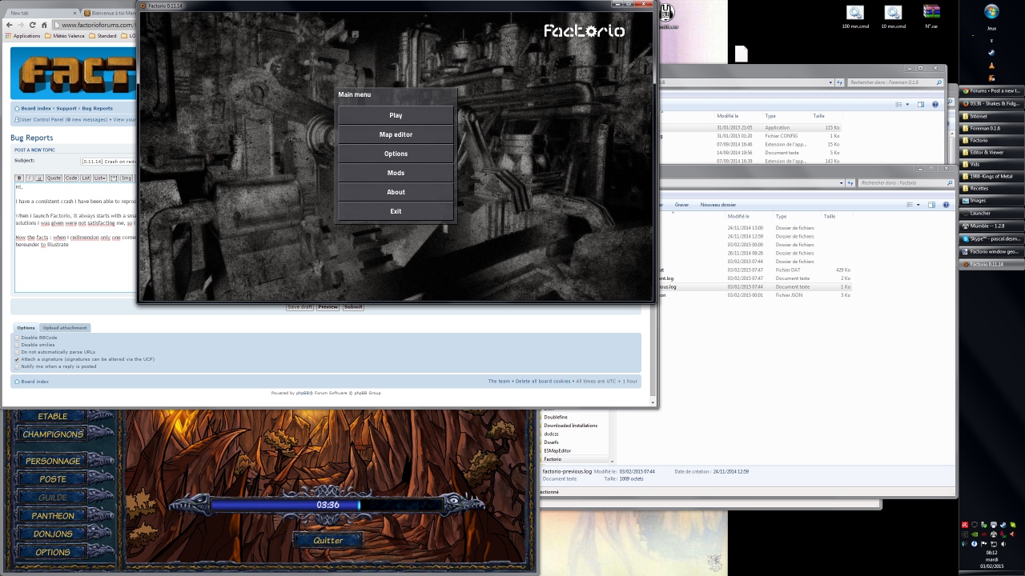Open OPTIONS in Shakes & Fidget
1025x576 pixels.
tap(53, 552)
